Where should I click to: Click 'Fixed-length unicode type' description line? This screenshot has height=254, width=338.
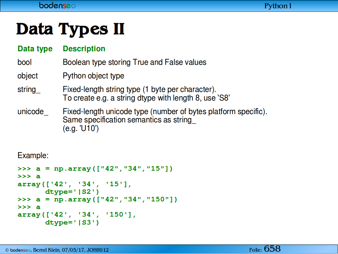tap(165, 112)
